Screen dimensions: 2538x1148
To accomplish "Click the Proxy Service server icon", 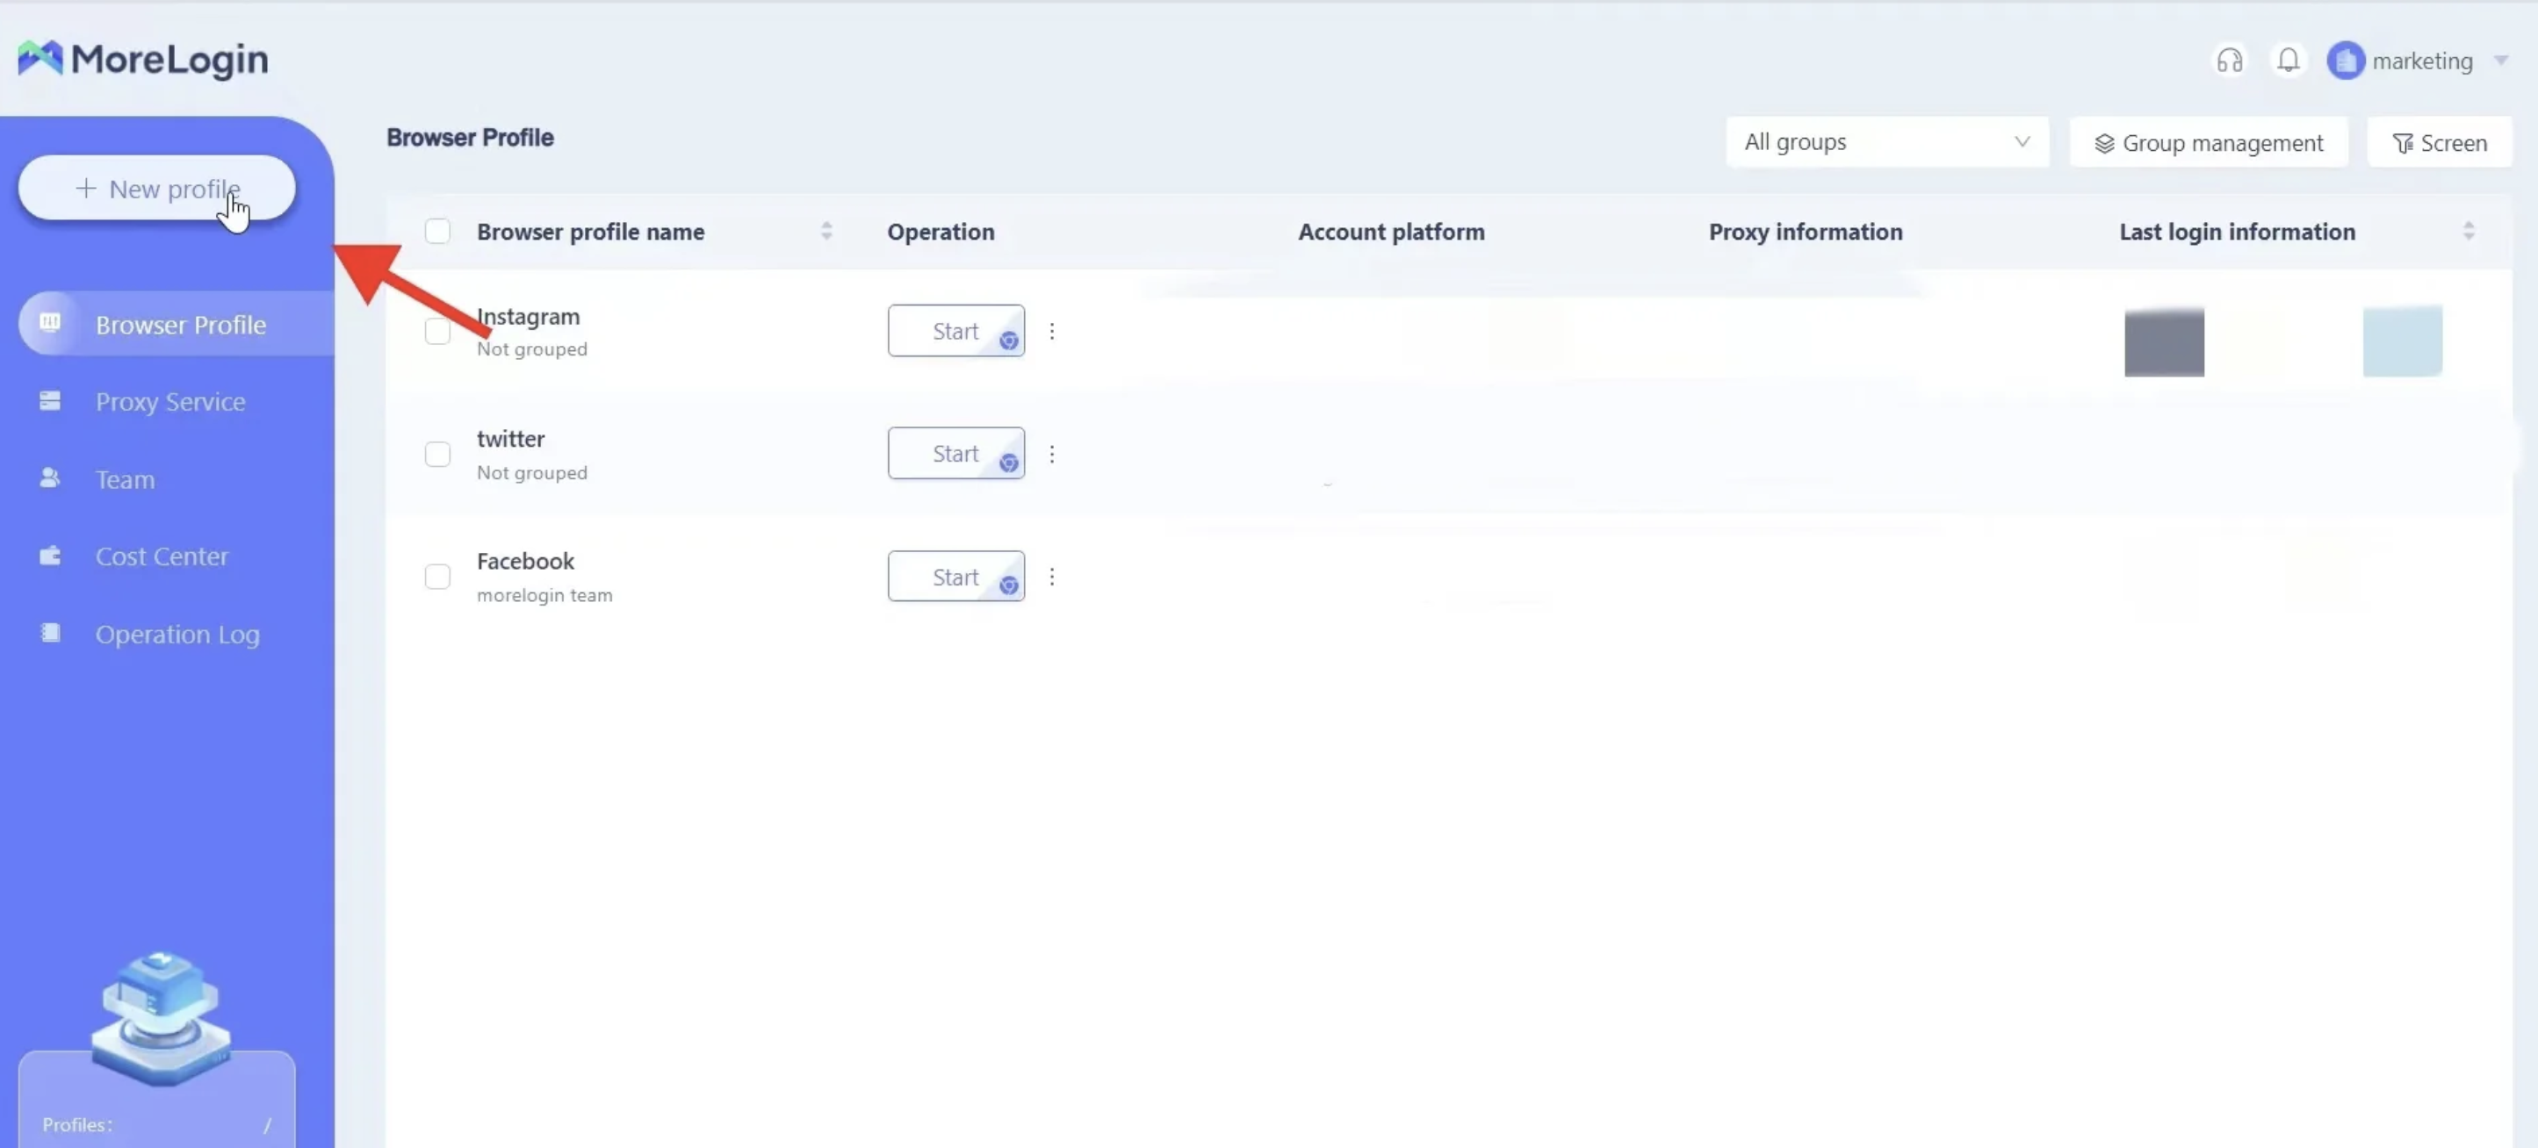I will pyautogui.click(x=49, y=399).
